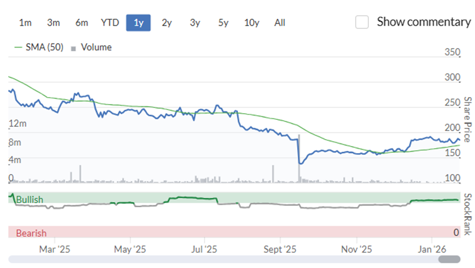The height and width of the screenshot is (268, 475).
Task: Click the Show commentary label
Action: point(423,22)
